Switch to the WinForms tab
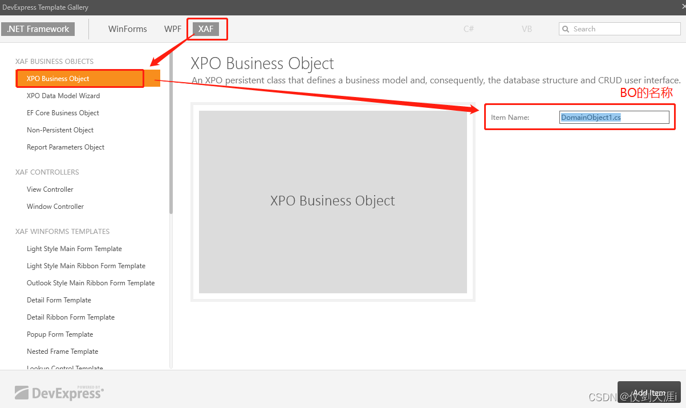 coord(128,29)
